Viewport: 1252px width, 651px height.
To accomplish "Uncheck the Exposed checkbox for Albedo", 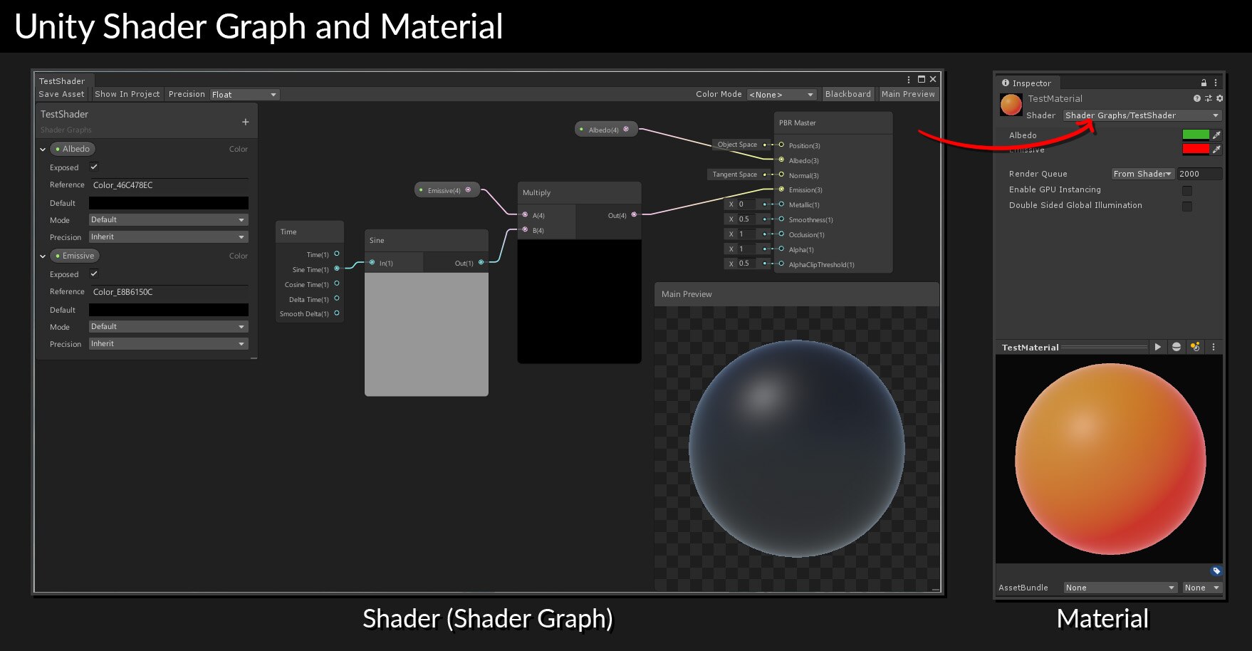I will [93, 167].
